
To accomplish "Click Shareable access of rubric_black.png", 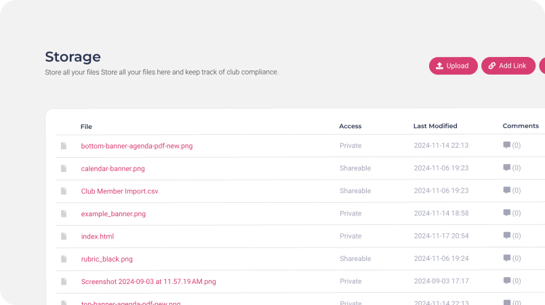I will [355, 258].
